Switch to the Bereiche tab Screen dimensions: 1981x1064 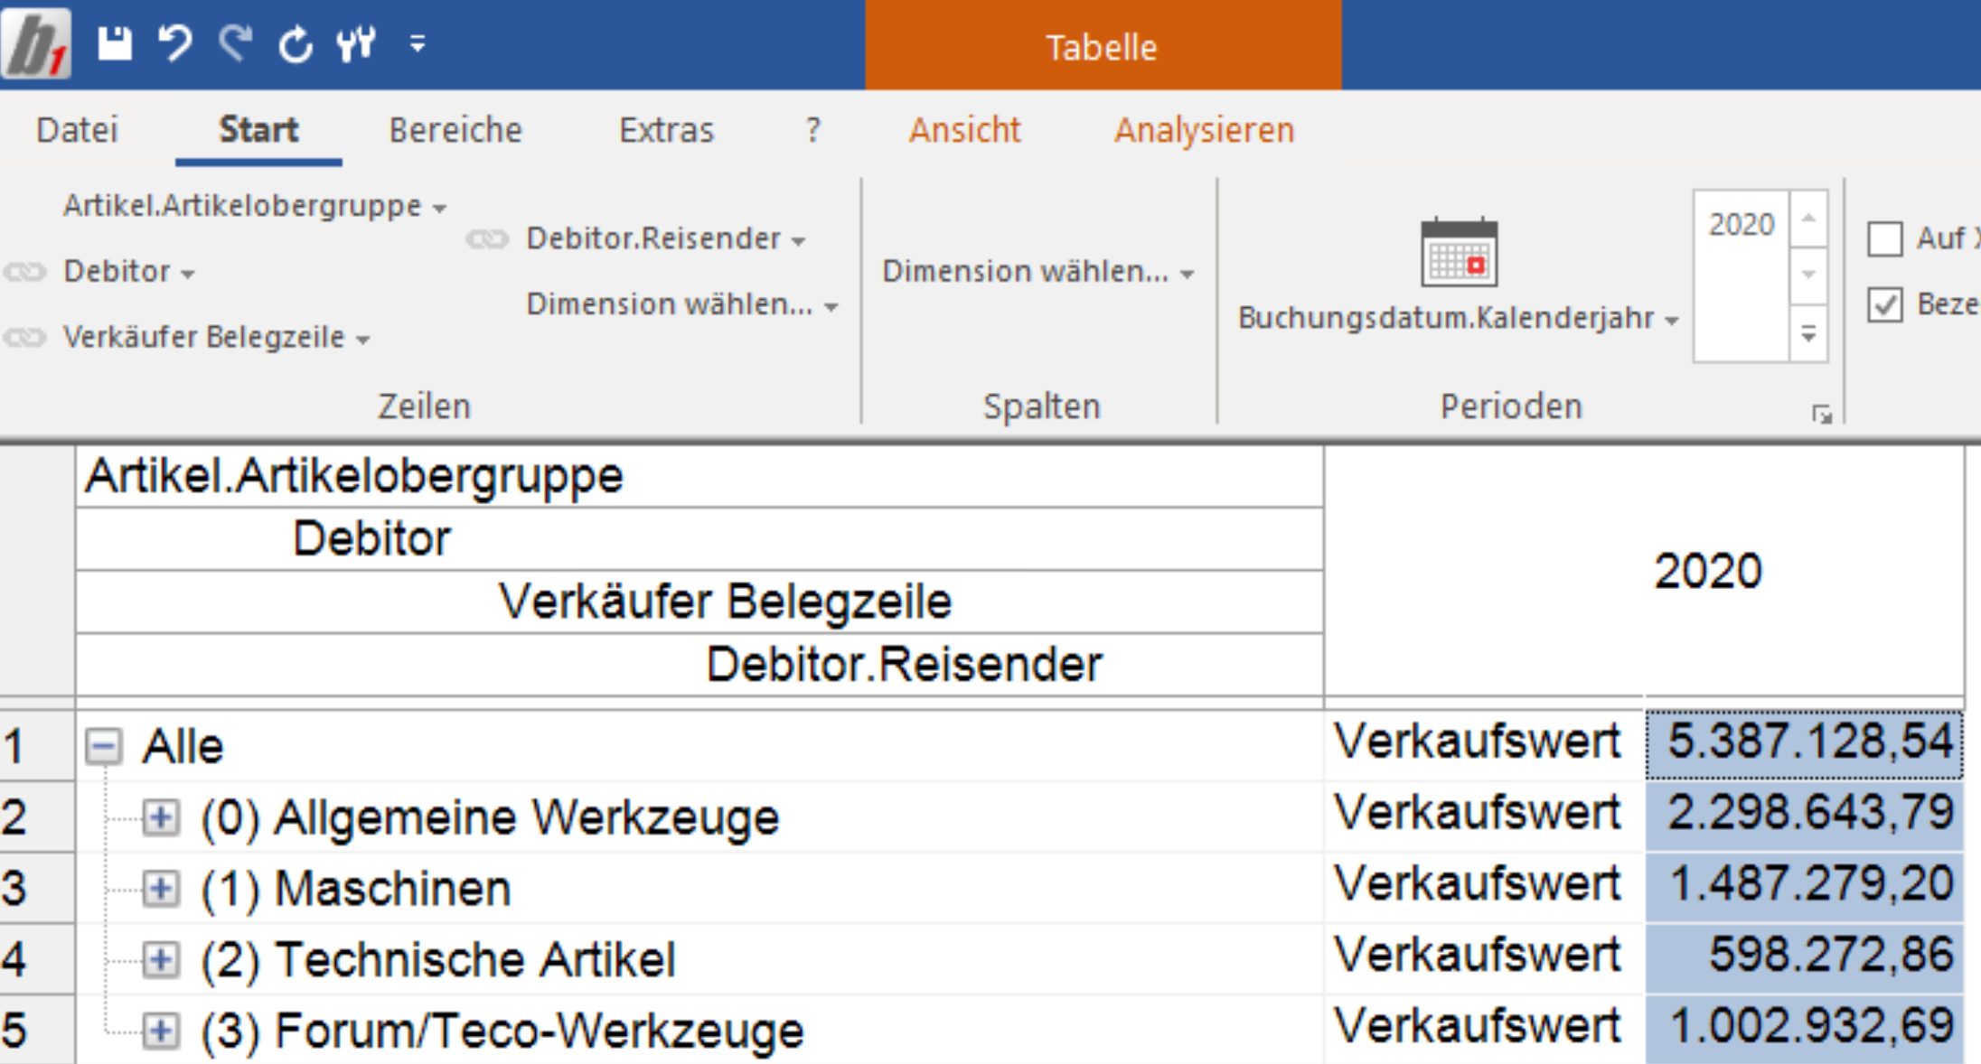pos(455,130)
